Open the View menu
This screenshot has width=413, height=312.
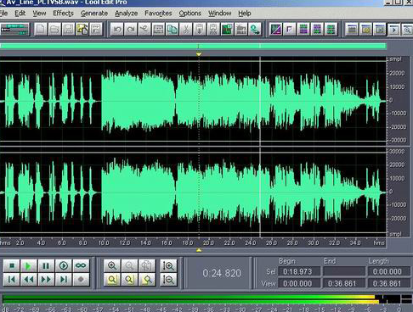[x=39, y=14]
